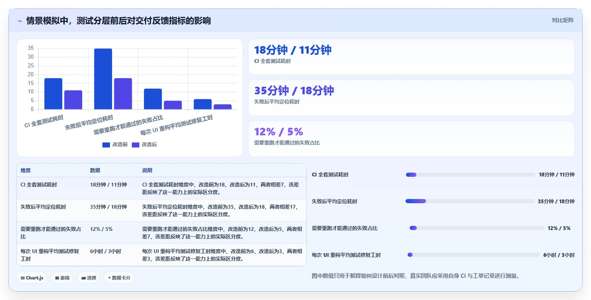Click the 改造后 bar for 失败后平均定位耗时
Viewport: 591px width, 300px height.
click(123, 94)
